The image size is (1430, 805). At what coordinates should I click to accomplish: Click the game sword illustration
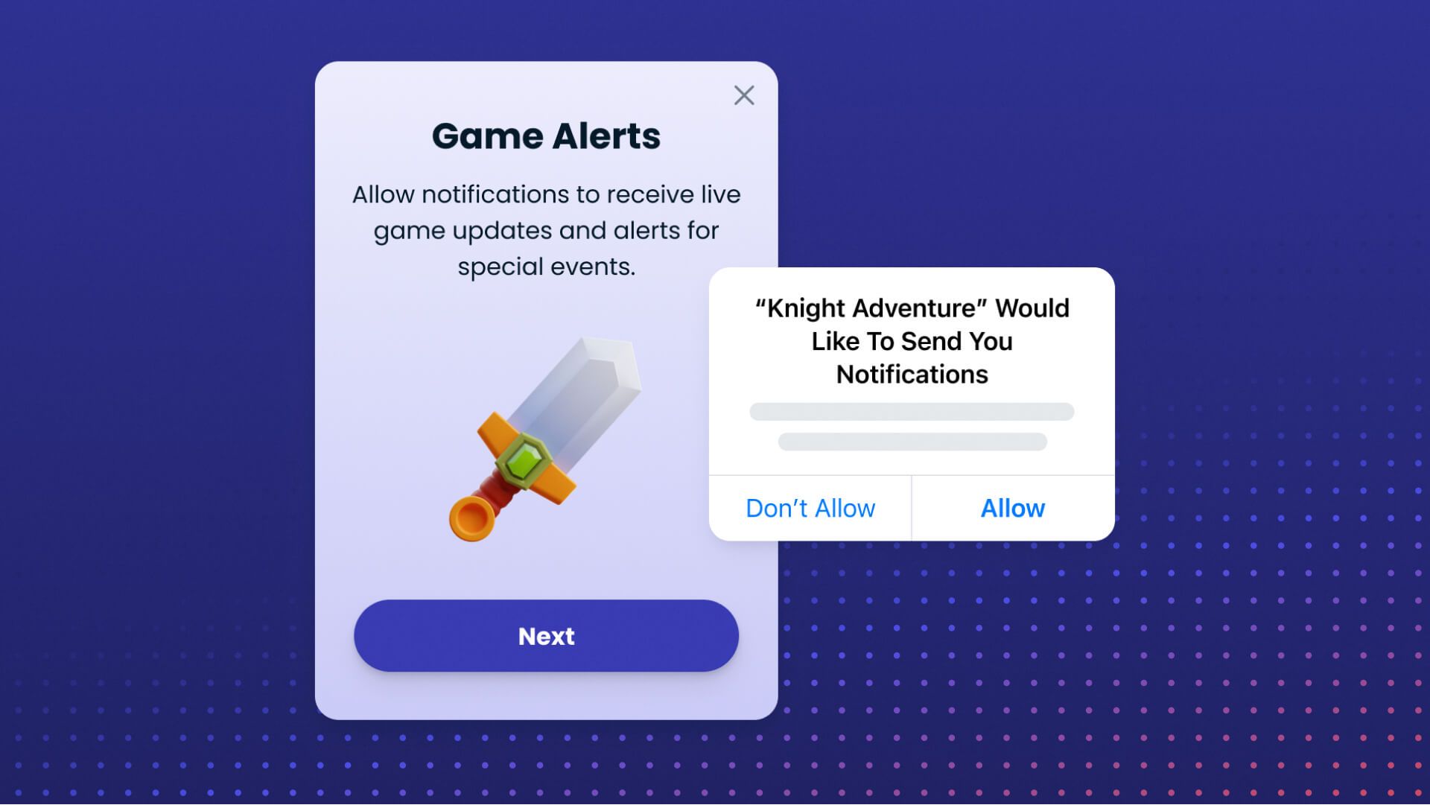coord(545,443)
